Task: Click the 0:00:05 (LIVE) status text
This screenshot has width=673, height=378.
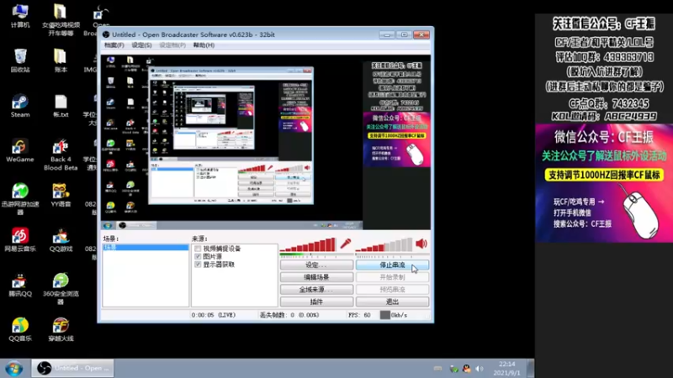Action: (x=214, y=315)
